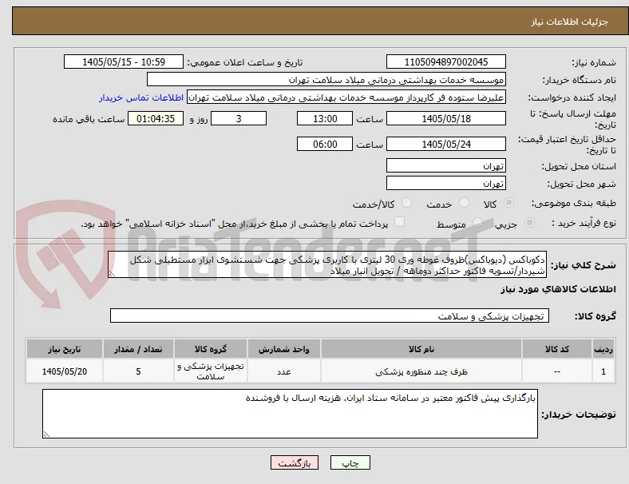This screenshot has width=629, height=484.
Task: Click the resize handle of buyer notes area
Action: pos(46,434)
